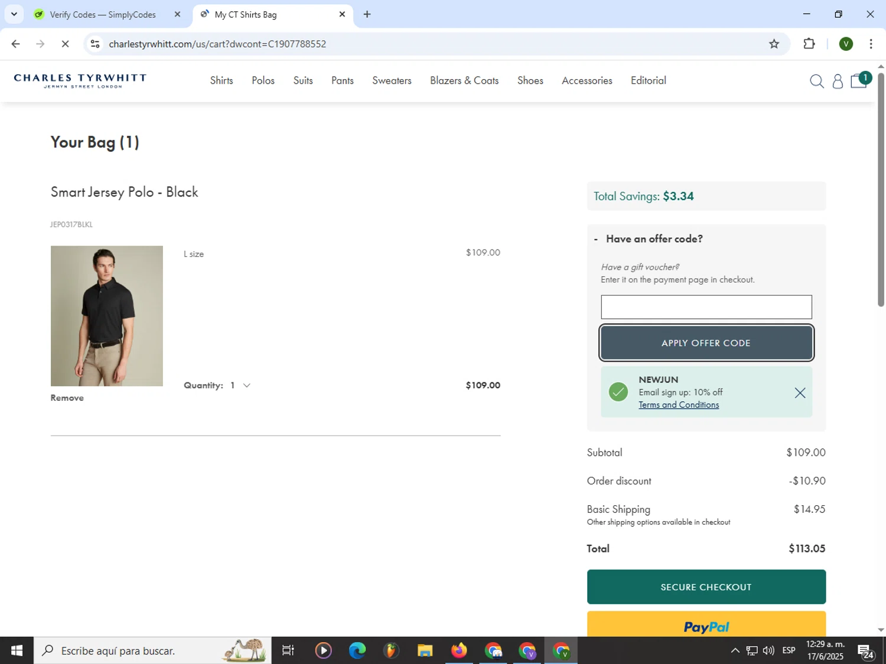Image resolution: width=886 pixels, height=664 pixels.
Task: Click the Total $113.05 amount
Action: coord(807,548)
